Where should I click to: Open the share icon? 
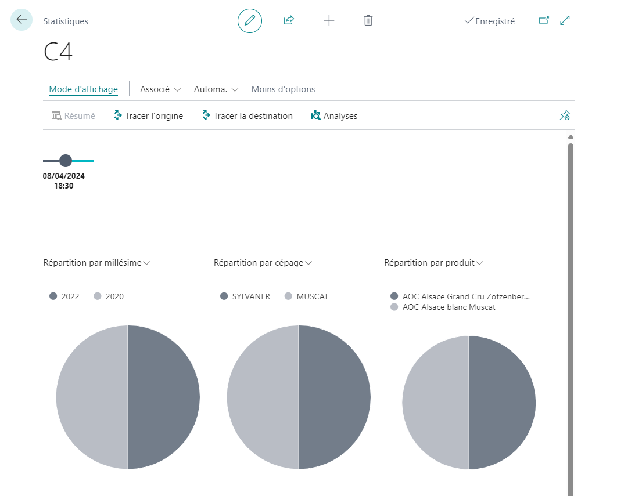point(289,20)
